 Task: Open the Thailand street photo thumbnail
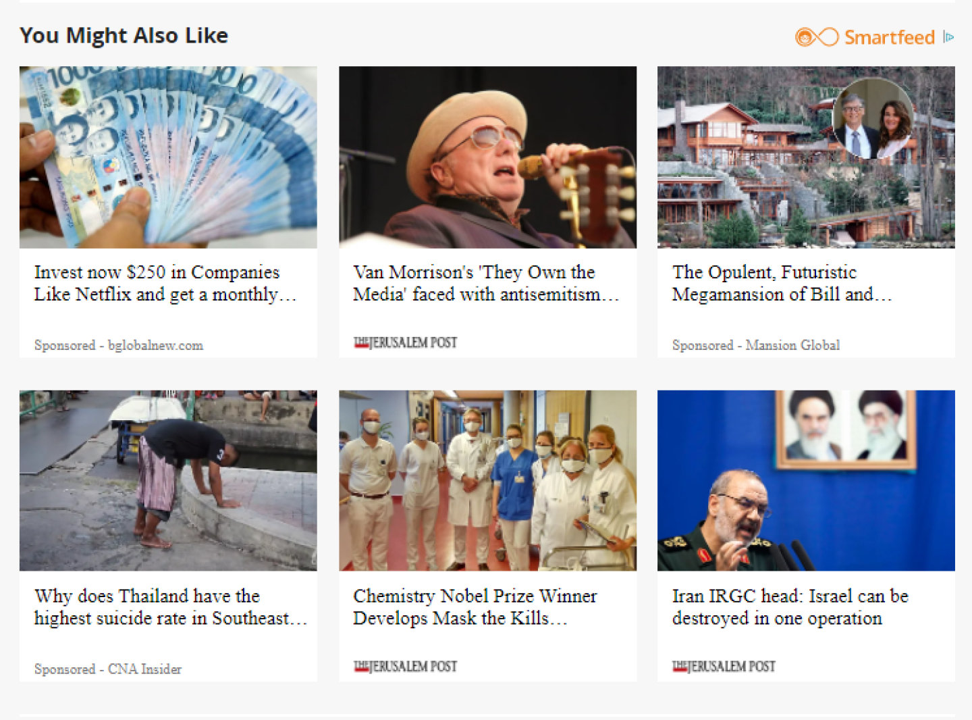pos(168,481)
